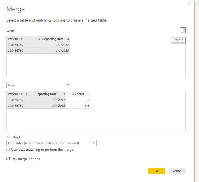Expand Fuzzy merge options
This screenshot has width=199, height=182.
tap(23, 159)
